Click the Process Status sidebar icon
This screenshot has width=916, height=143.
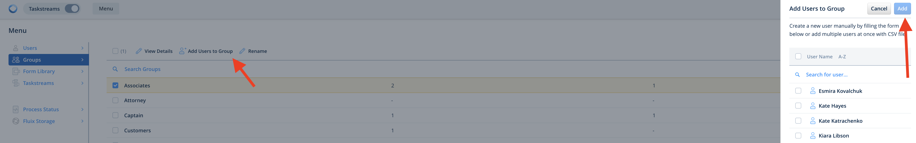coord(16,109)
